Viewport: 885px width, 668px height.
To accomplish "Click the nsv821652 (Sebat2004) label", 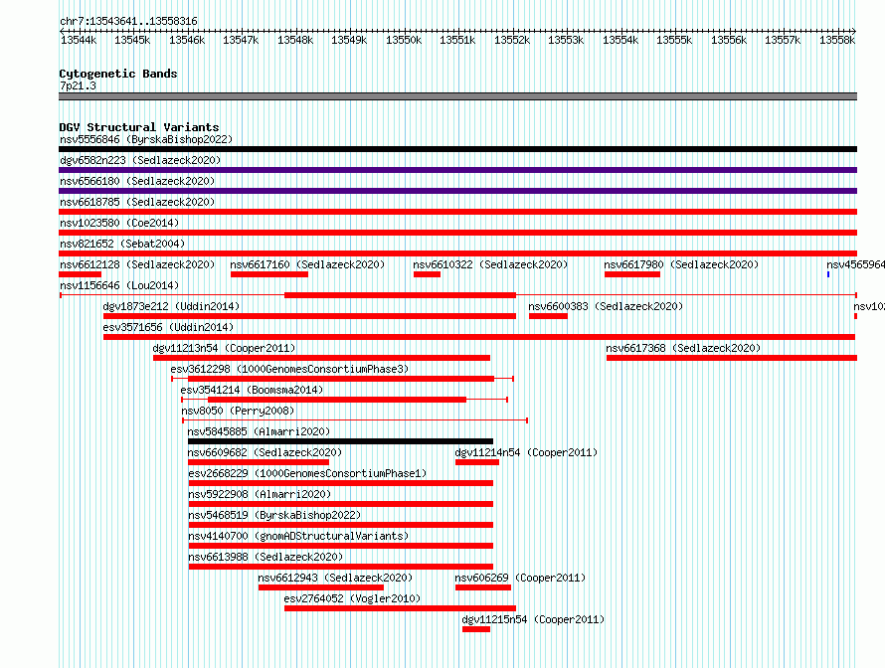I will 122,244.
